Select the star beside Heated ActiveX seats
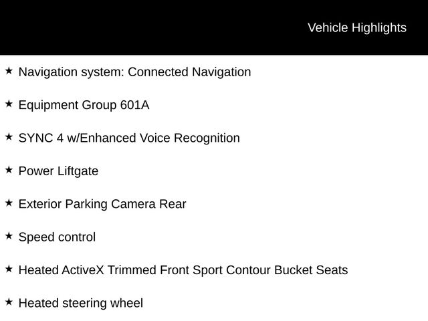The image size is (428, 321). pos(9,269)
